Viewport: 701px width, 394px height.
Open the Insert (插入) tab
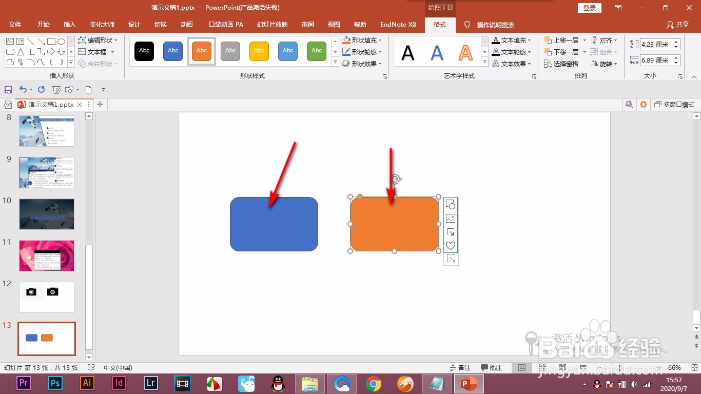pos(69,24)
